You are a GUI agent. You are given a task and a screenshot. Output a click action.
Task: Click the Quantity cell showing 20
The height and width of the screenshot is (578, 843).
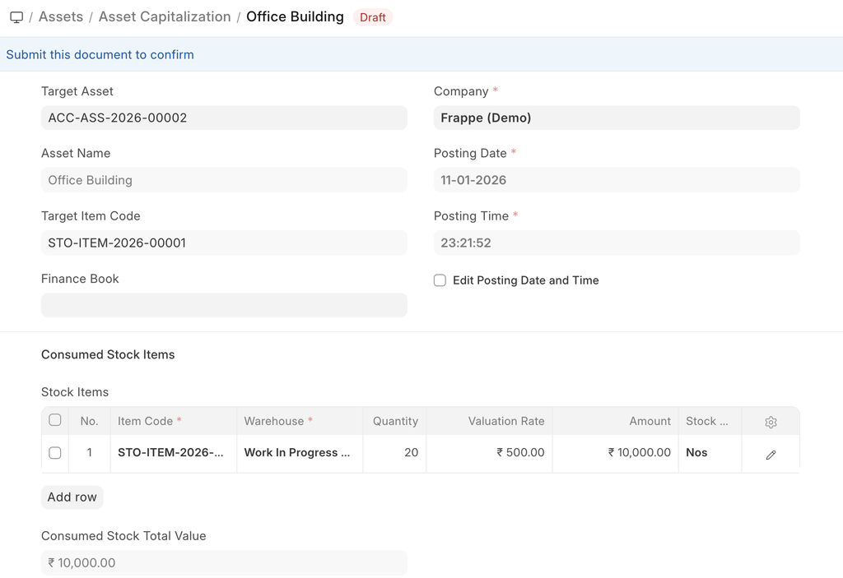tap(394, 453)
